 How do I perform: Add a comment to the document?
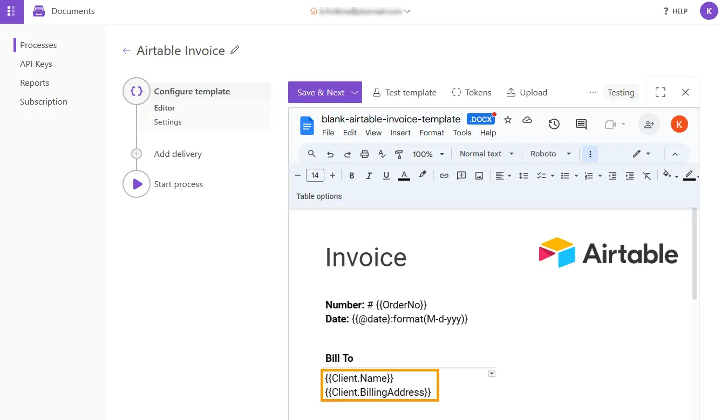point(461,175)
